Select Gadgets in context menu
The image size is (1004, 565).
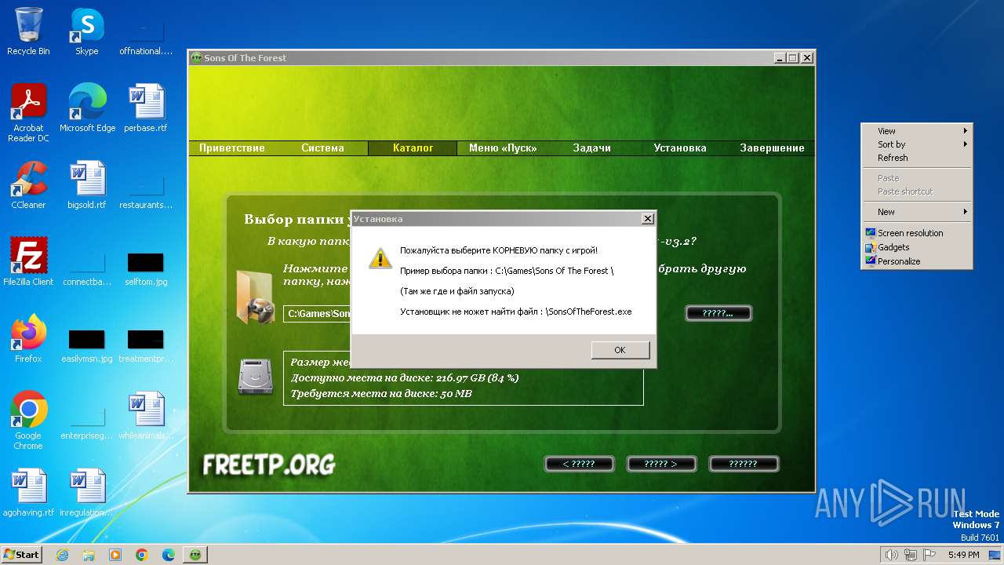click(916, 247)
